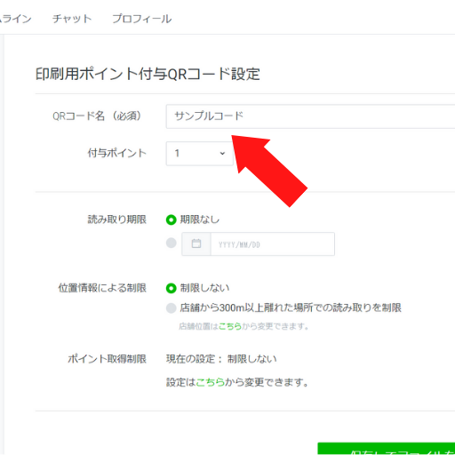This screenshot has height=455, width=455.
Task: Open the チャット tab
Action: 72,19
